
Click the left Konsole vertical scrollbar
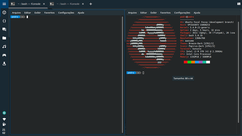click(122, 74)
